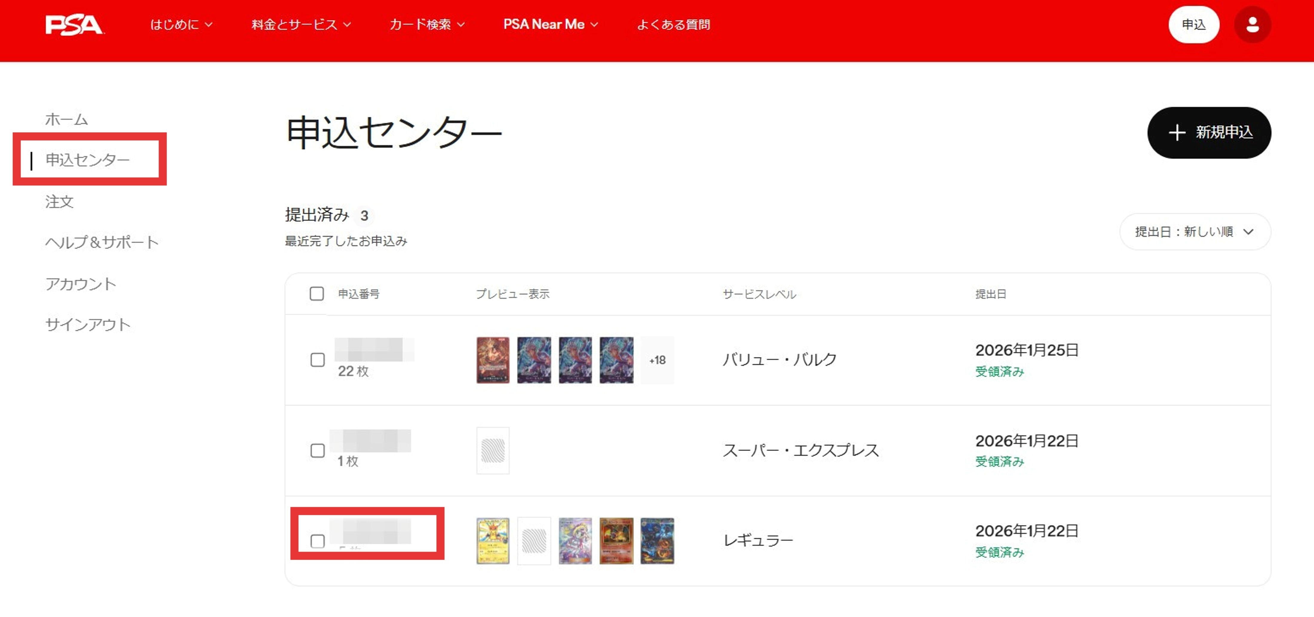Toggle the select-all checkbox beside 申込番号

pos(317,294)
